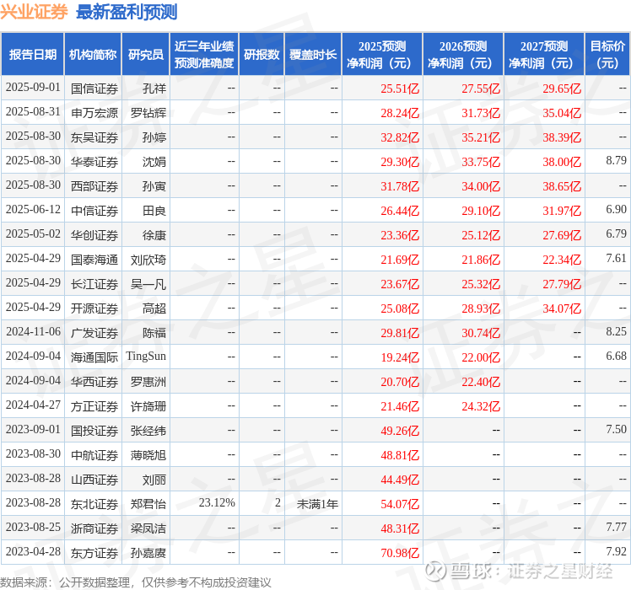Viewport: 631px width, 590px height.
Task: Click the 38.65亿 2027 forecast
Action: pyautogui.click(x=562, y=186)
